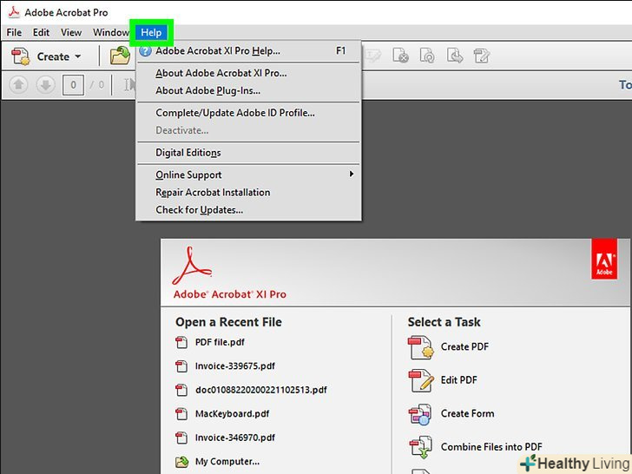Click the rotate page toolbar icon
The image size is (632, 474).
click(427, 56)
